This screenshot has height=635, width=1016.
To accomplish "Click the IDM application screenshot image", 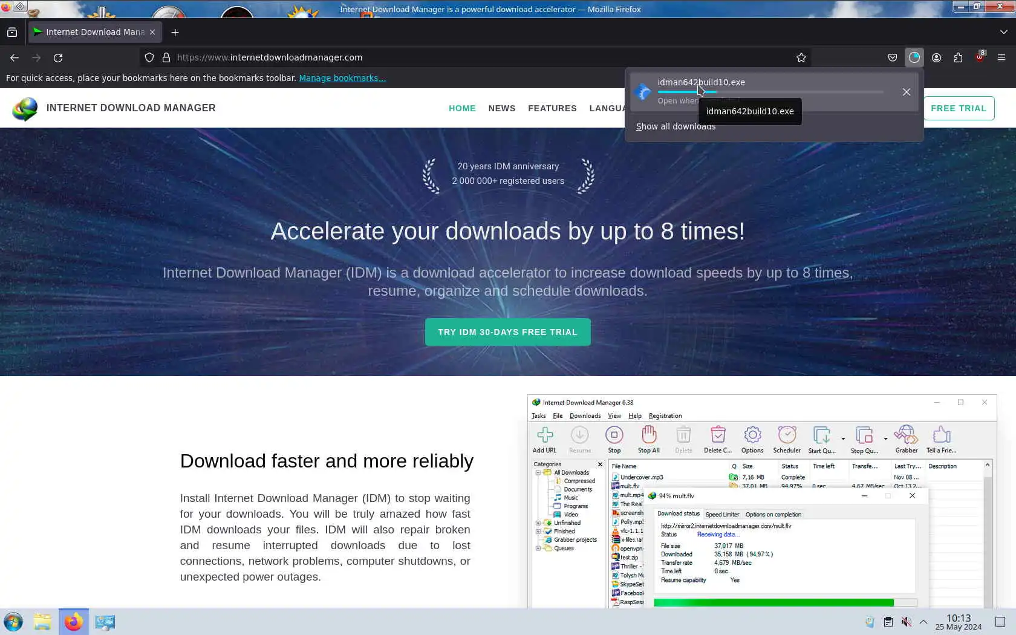I will (762, 501).
